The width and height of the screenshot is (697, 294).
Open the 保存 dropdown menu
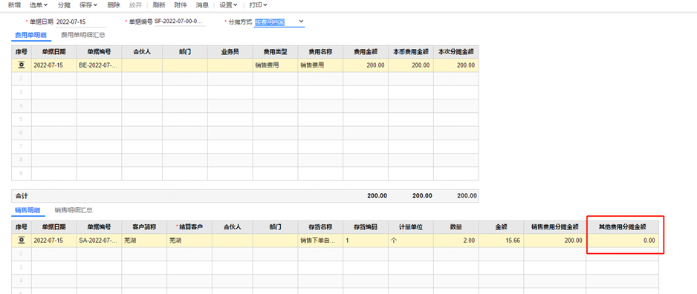click(x=88, y=5)
